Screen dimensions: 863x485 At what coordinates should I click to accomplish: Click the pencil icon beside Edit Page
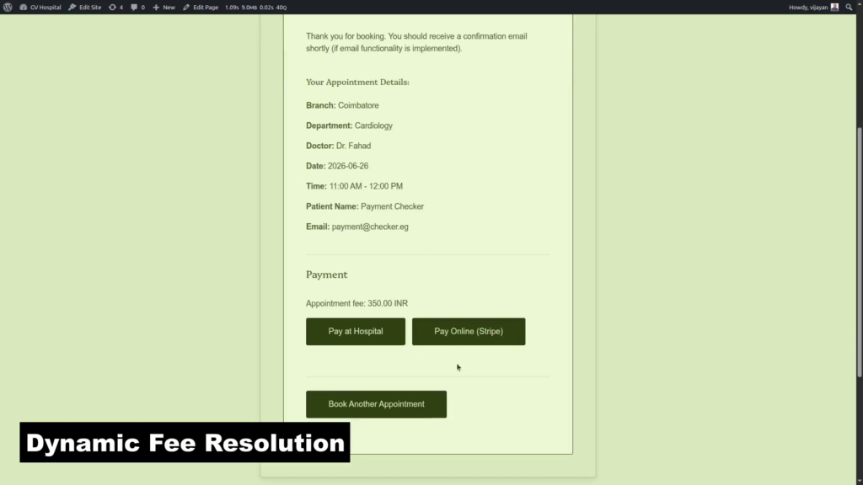(x=186, y=7)
